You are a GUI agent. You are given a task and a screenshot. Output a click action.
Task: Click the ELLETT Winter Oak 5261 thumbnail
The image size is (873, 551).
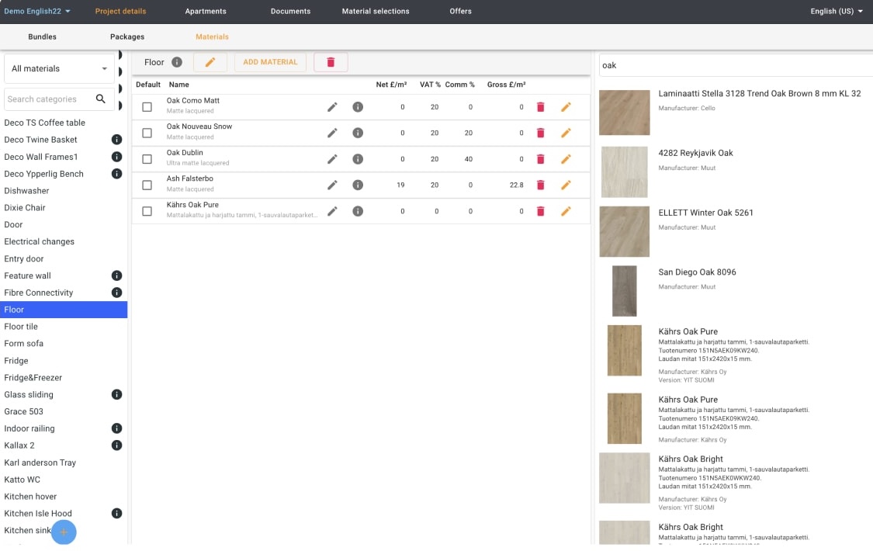pos(624,231)
